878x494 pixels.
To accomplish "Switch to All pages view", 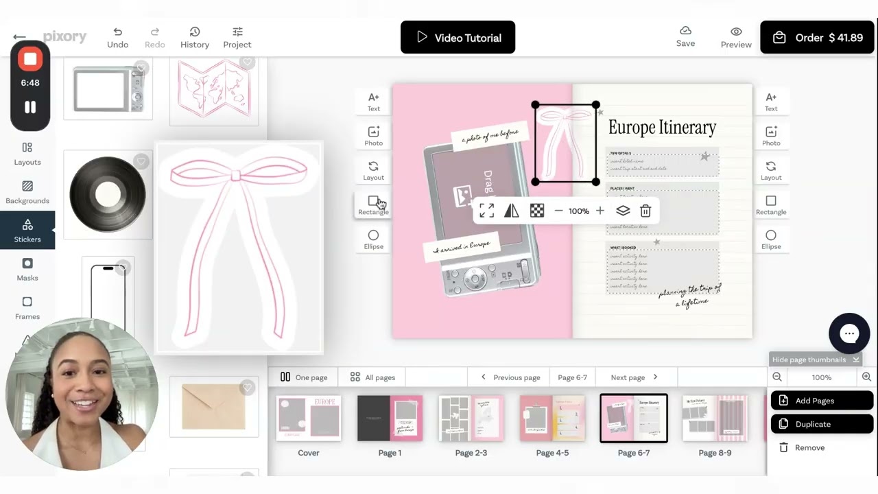I will (372, 377).
